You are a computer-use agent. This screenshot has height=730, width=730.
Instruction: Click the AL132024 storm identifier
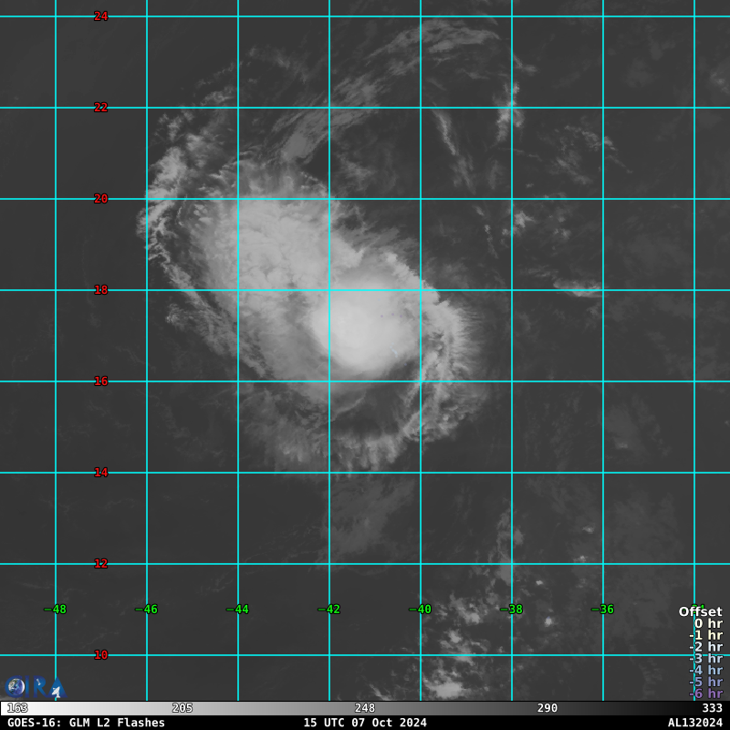tap(694, 723)
